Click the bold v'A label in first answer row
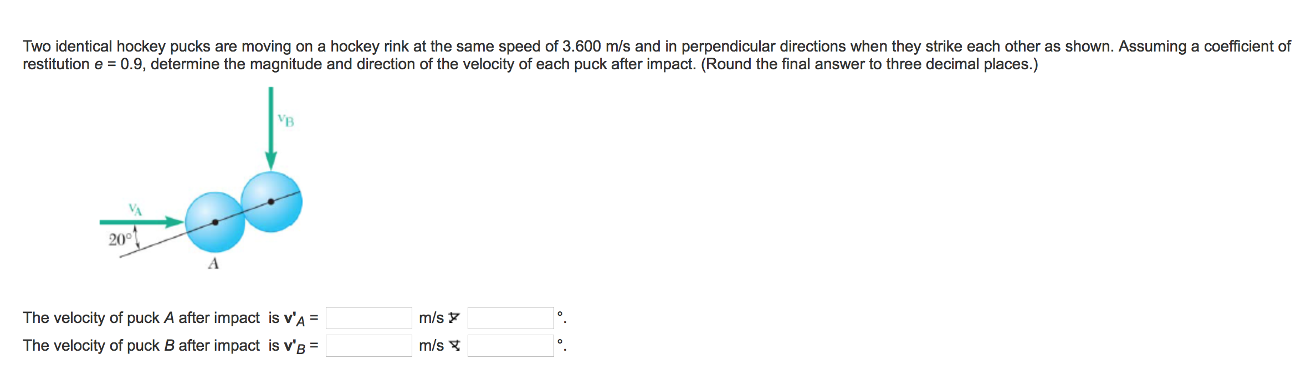 294,318
